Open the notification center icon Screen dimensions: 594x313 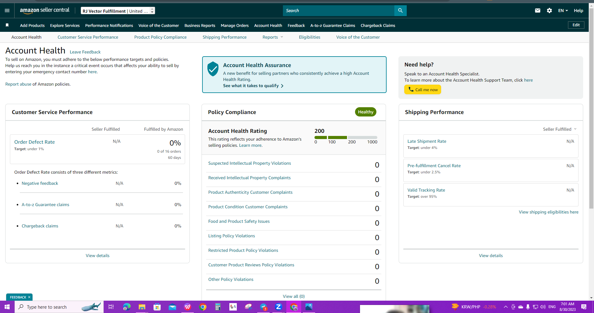(x=584, y=307)
